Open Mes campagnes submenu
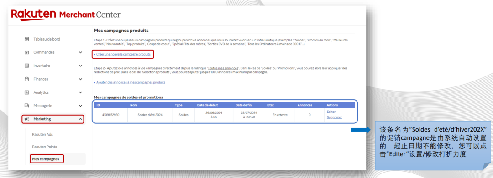493x178 pixels. point(46,159)
